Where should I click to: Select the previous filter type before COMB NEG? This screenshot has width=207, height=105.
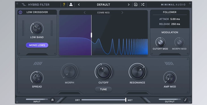point(85,12)
